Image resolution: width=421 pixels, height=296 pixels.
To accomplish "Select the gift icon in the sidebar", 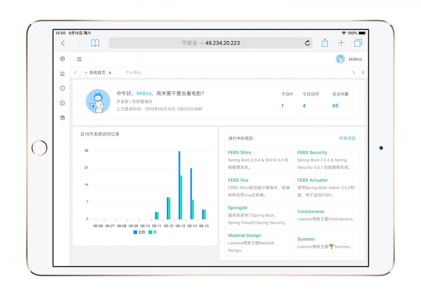I will pyautogui.click(x=62, y=118).
